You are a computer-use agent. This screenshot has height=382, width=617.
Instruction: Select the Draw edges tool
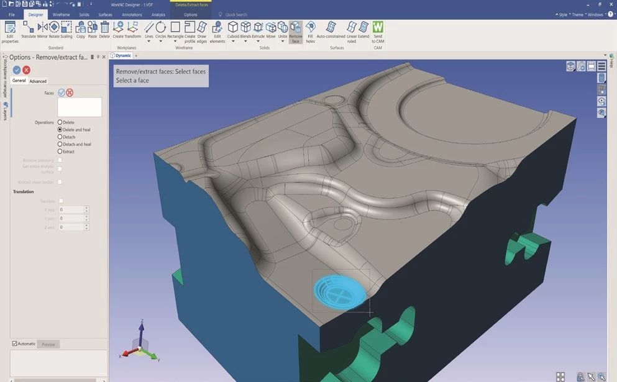click(x=202, y=32)
